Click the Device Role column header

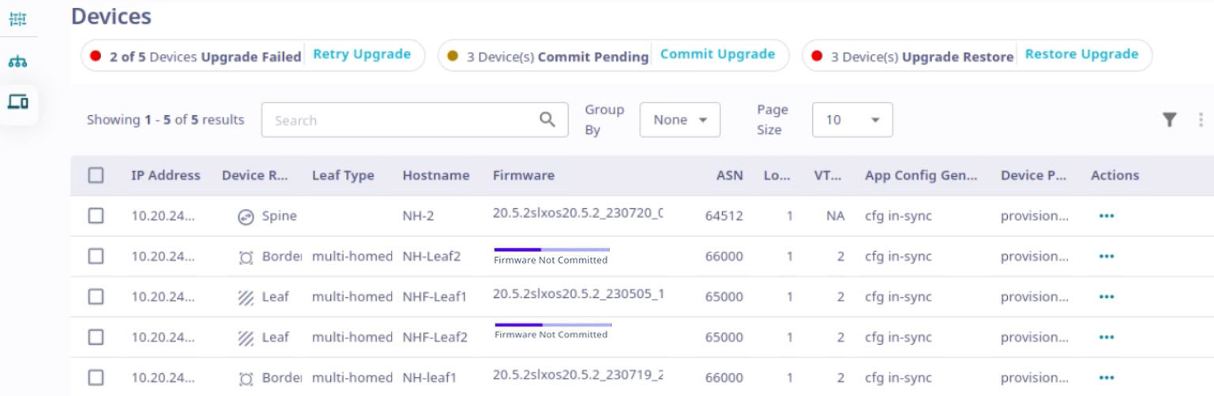tap(255, 175)
